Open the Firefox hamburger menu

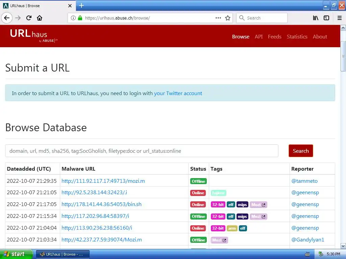tap(340, 18)
